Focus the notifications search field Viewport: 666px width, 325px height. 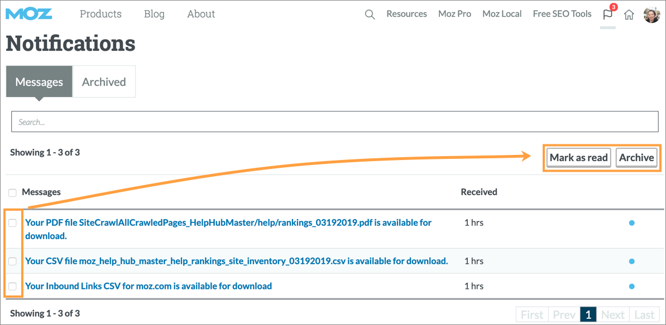click(333, 122)
